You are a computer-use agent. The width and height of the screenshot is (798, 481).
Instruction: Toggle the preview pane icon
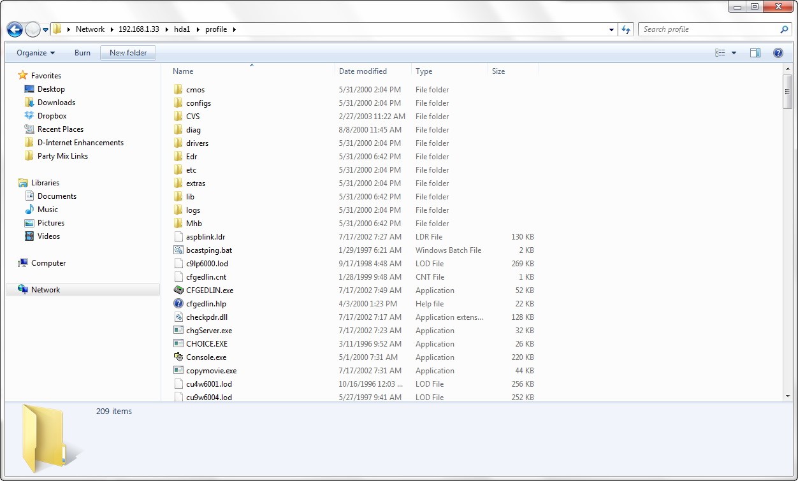[755, 53]
